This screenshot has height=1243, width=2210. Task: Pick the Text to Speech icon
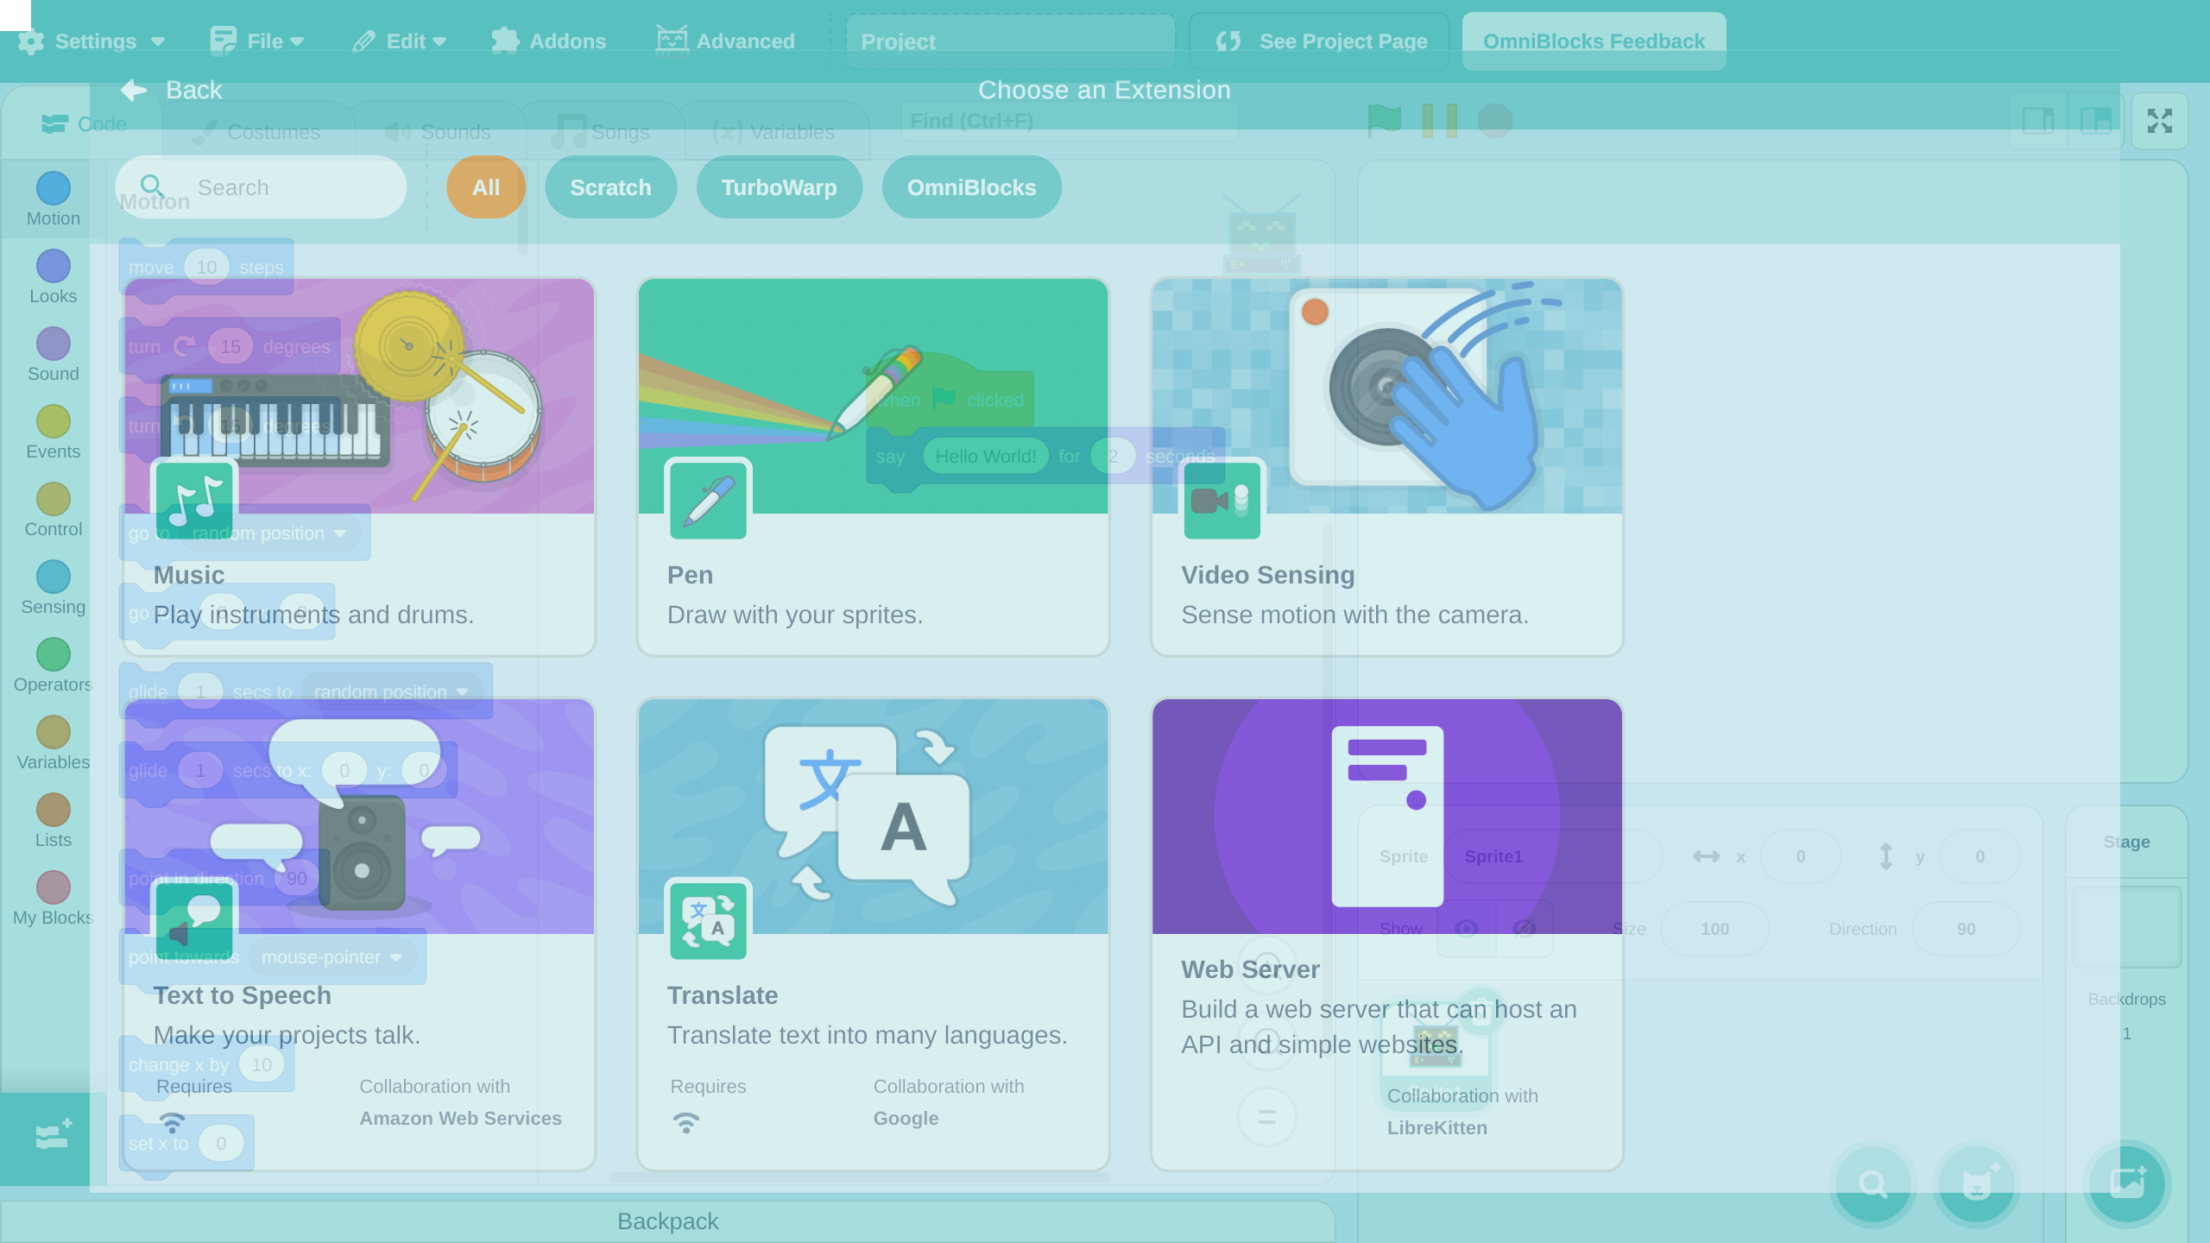click(194, 921)
